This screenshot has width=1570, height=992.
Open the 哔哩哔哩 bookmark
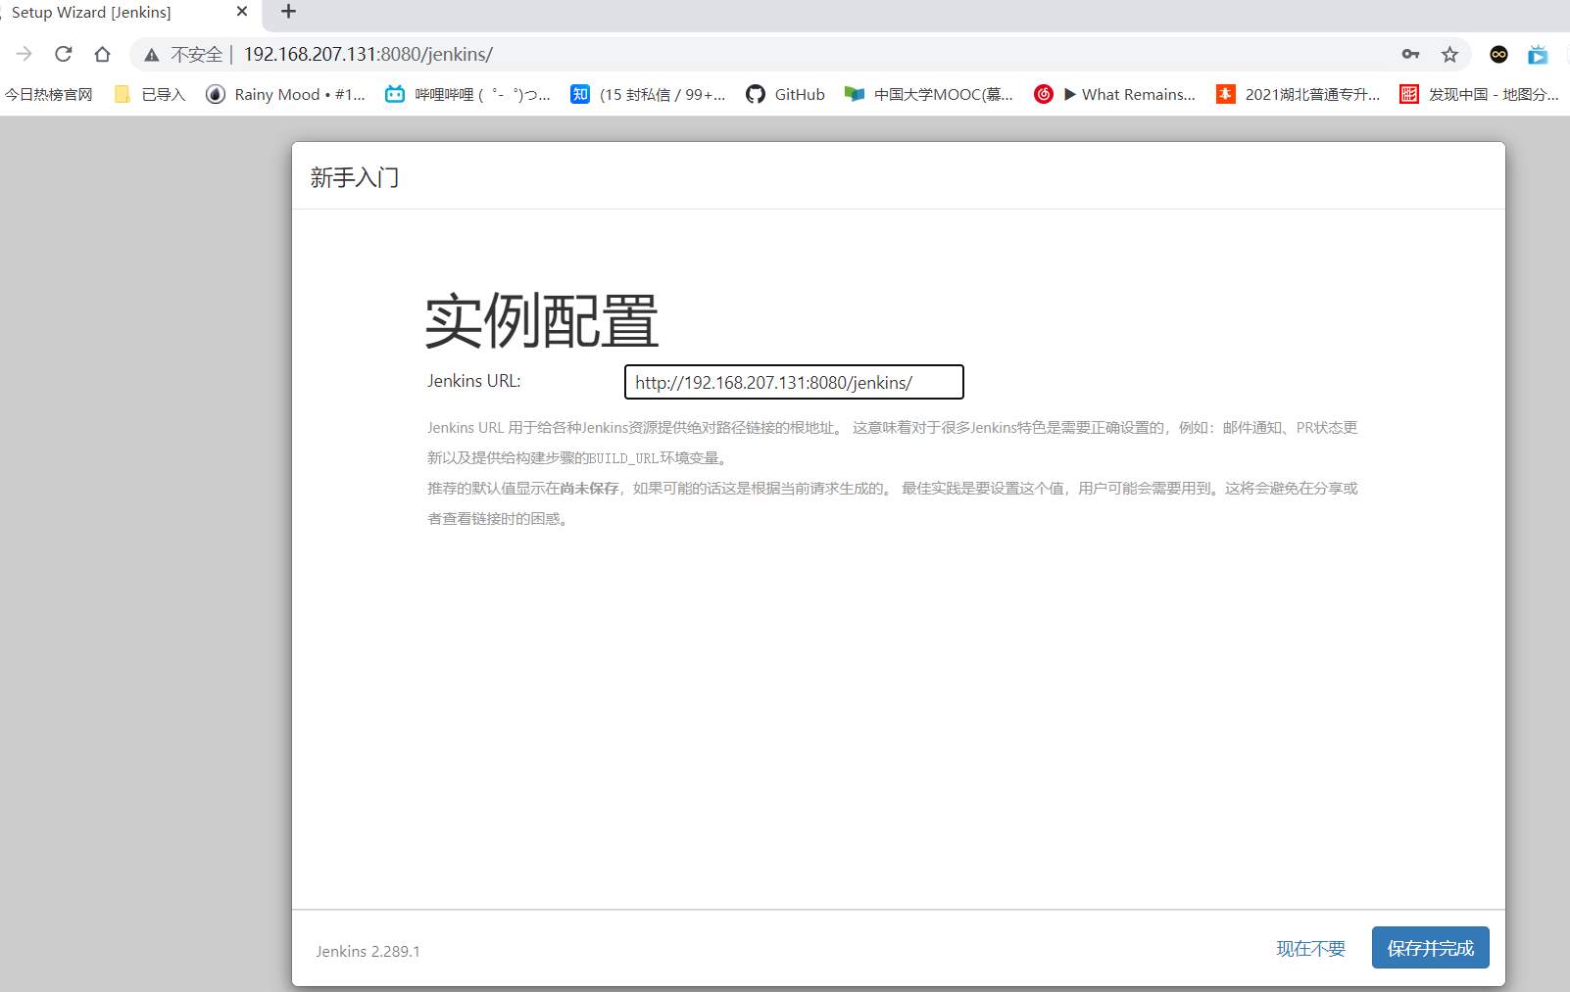point(467,94)
